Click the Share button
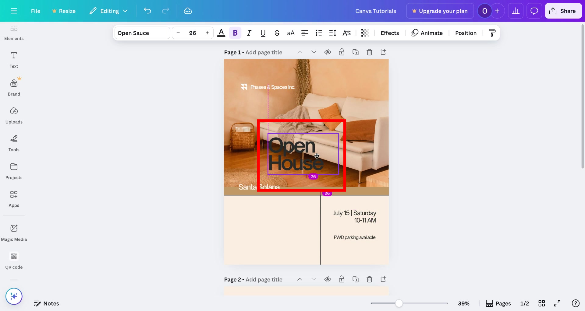 click(563, 11)
